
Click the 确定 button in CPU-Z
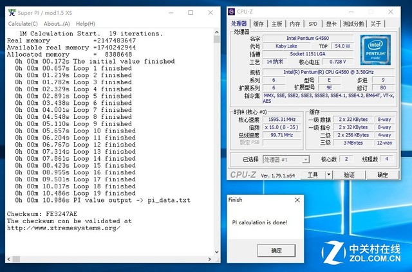382,175
